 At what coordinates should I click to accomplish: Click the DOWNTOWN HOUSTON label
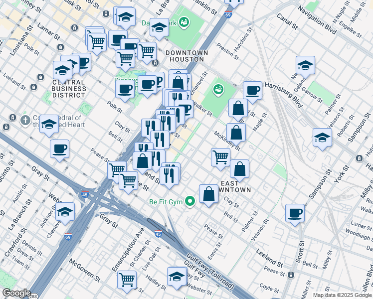(186, 56)
